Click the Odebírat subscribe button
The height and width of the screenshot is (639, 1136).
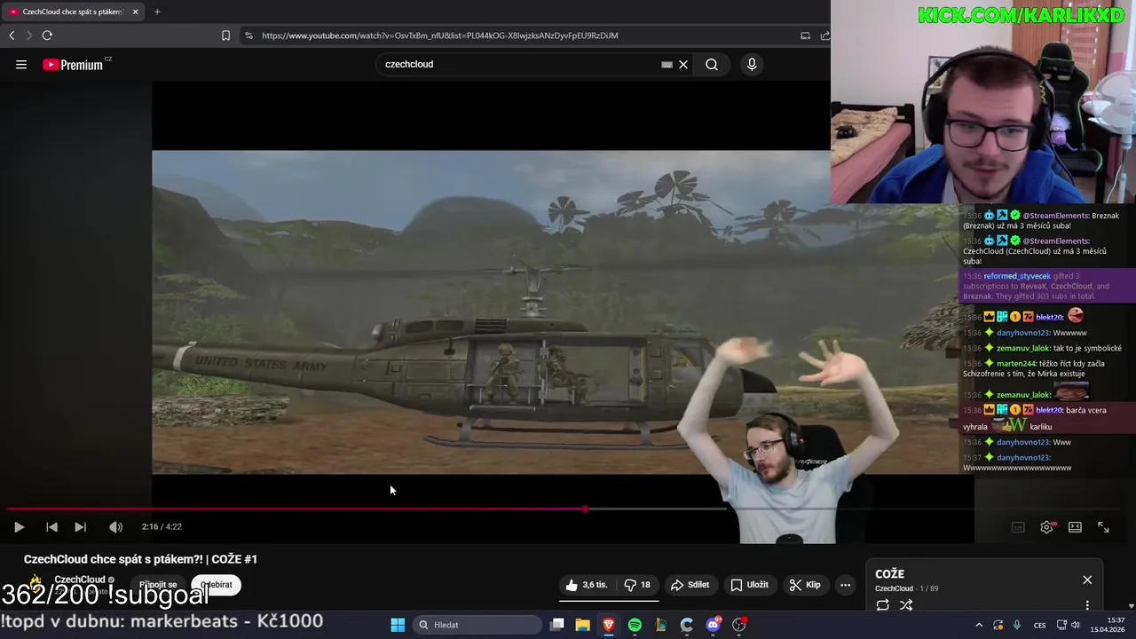(x=216, y=585)
